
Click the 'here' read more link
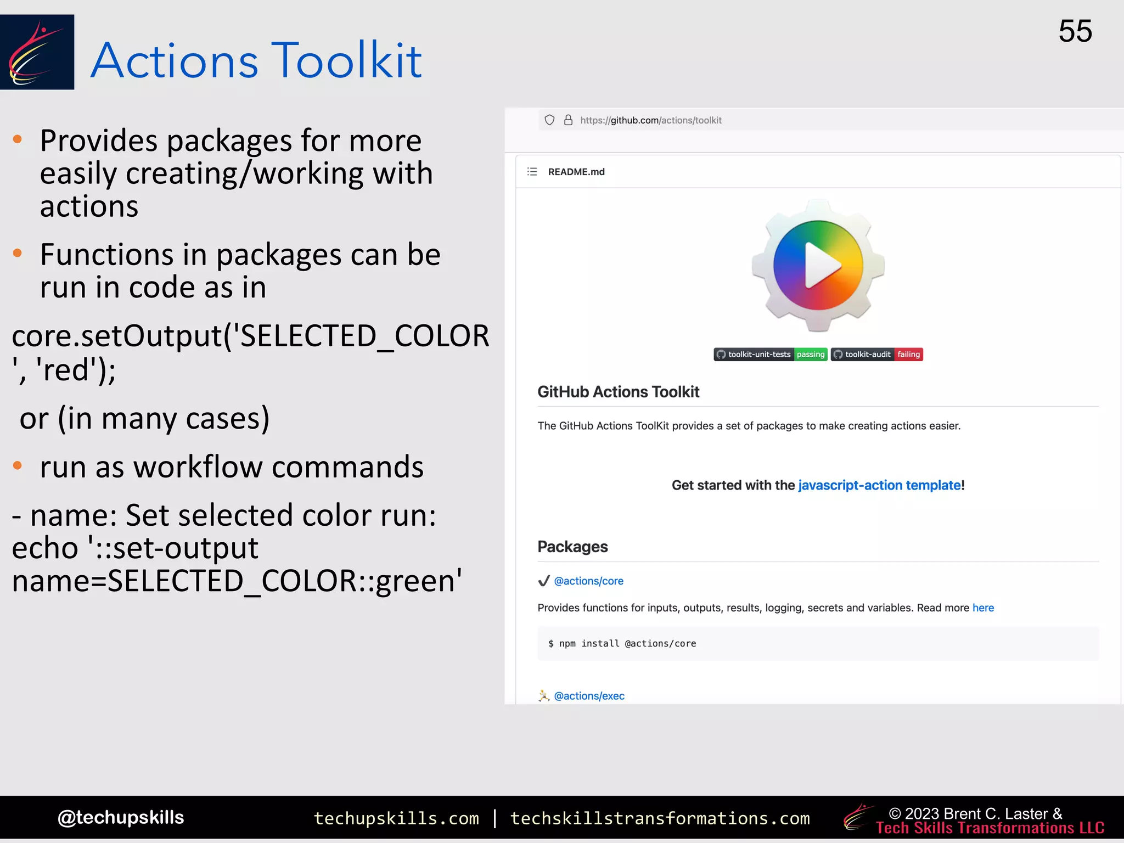(x=983, y=608)
